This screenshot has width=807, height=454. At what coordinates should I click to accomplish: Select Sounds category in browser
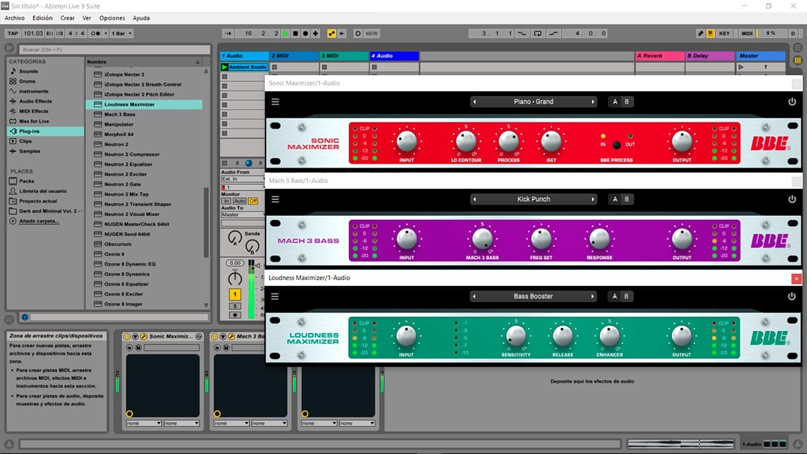[28, 71]
